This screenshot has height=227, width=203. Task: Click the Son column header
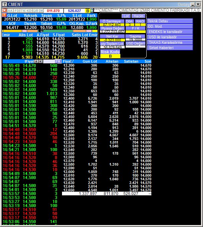tap(148, 61)
